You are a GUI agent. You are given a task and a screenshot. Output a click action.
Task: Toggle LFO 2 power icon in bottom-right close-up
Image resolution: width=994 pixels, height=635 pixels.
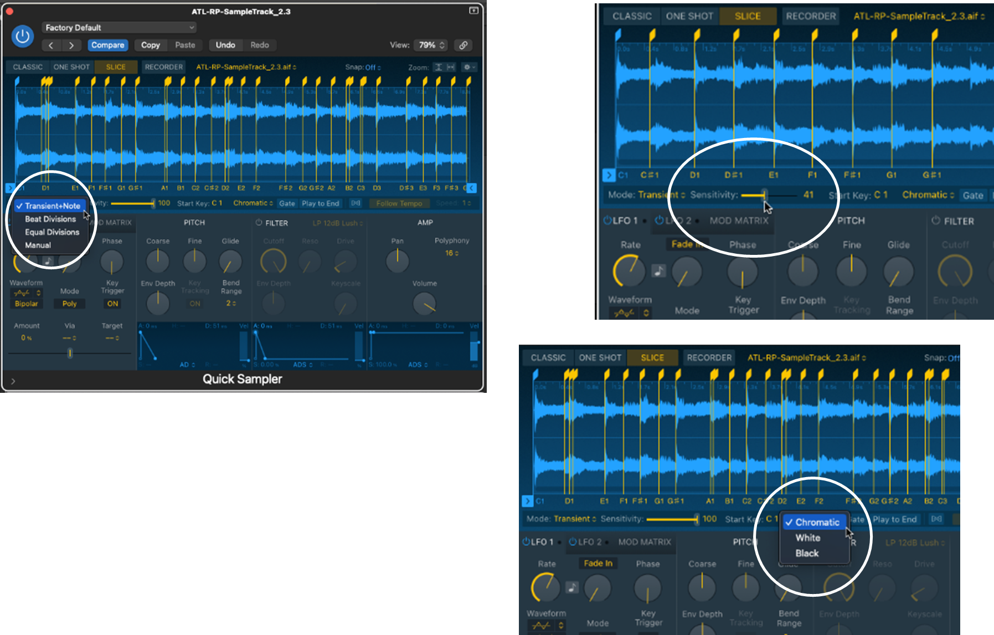[573, 542]
